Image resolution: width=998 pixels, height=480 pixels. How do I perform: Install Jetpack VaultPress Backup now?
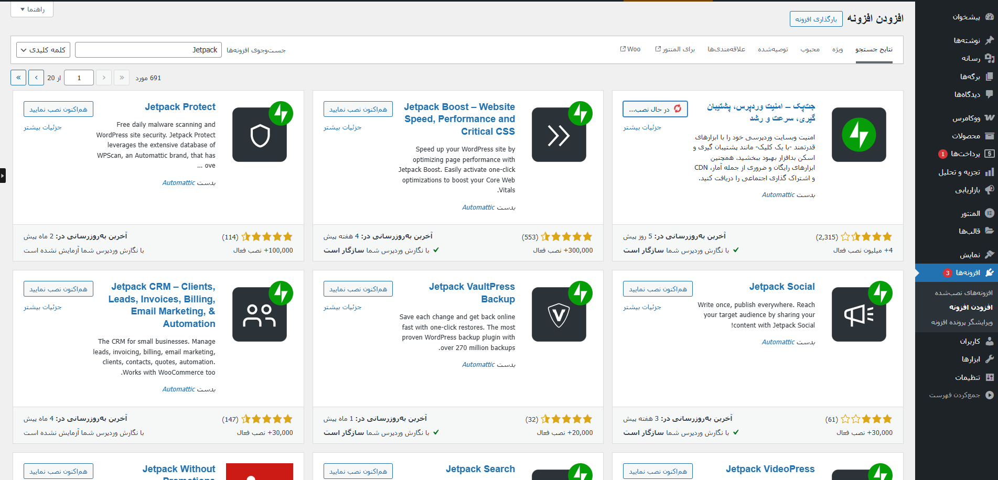click(358, 289)
